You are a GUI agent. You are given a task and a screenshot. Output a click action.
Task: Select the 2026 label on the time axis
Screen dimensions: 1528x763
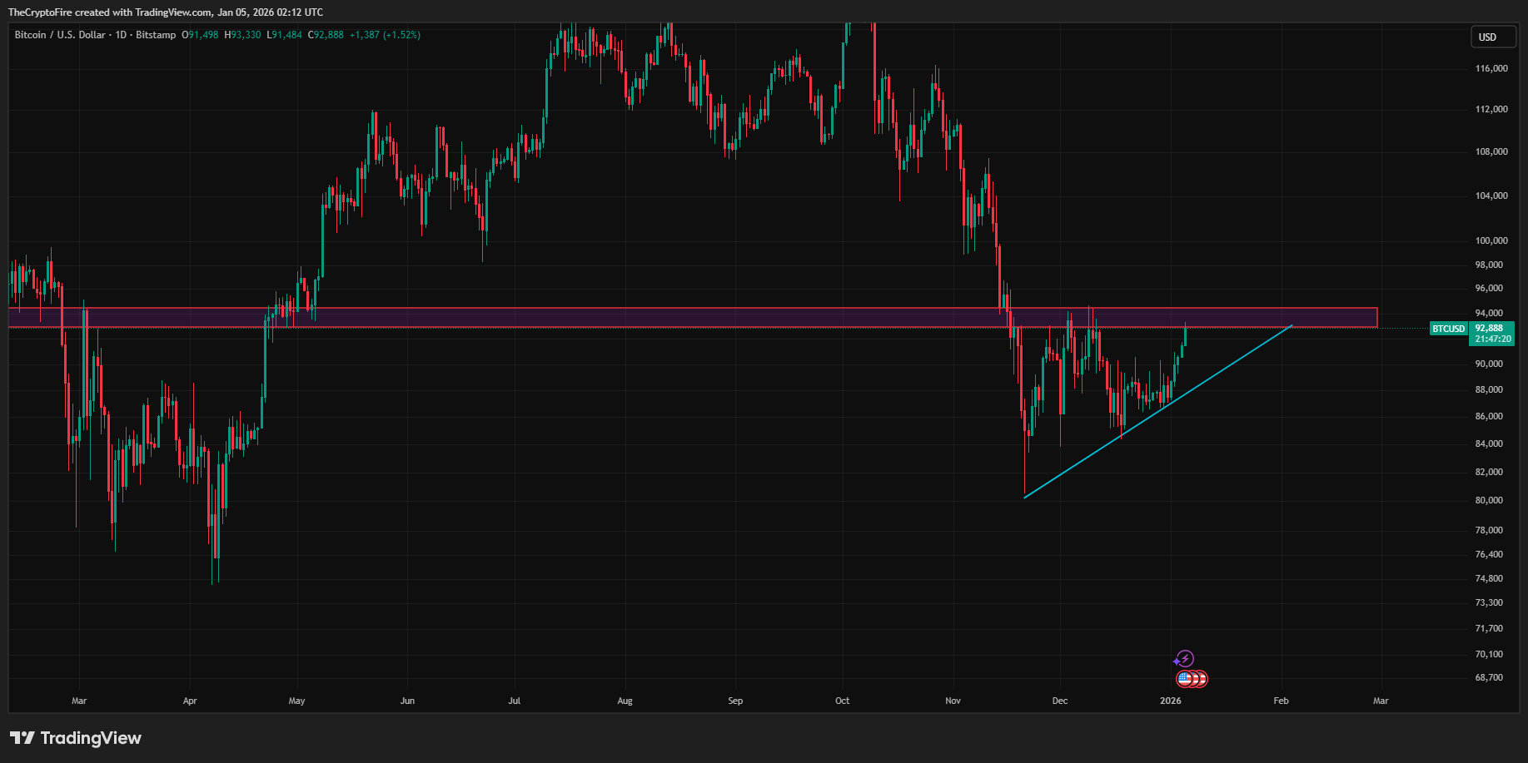click(x=1171, y=701)
